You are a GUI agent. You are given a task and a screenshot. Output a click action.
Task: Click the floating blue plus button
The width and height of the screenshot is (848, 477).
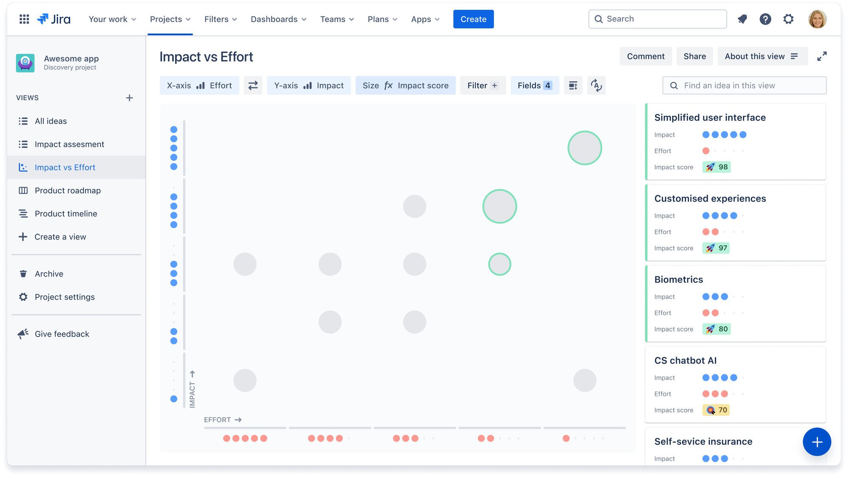(817, 442)
